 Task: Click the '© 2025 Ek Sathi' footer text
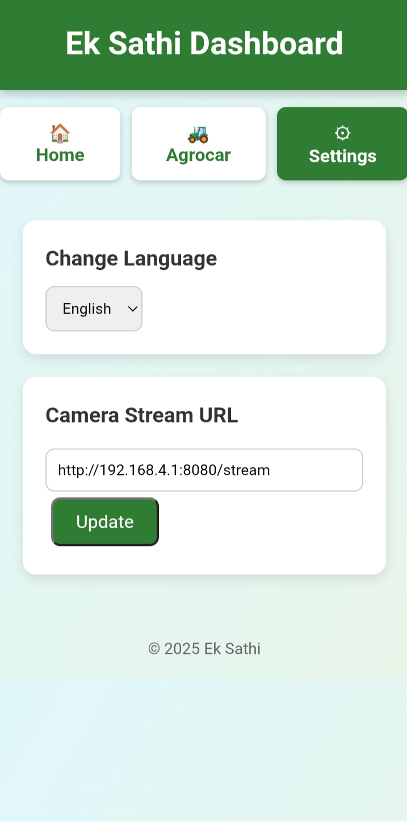coord(204,648)
